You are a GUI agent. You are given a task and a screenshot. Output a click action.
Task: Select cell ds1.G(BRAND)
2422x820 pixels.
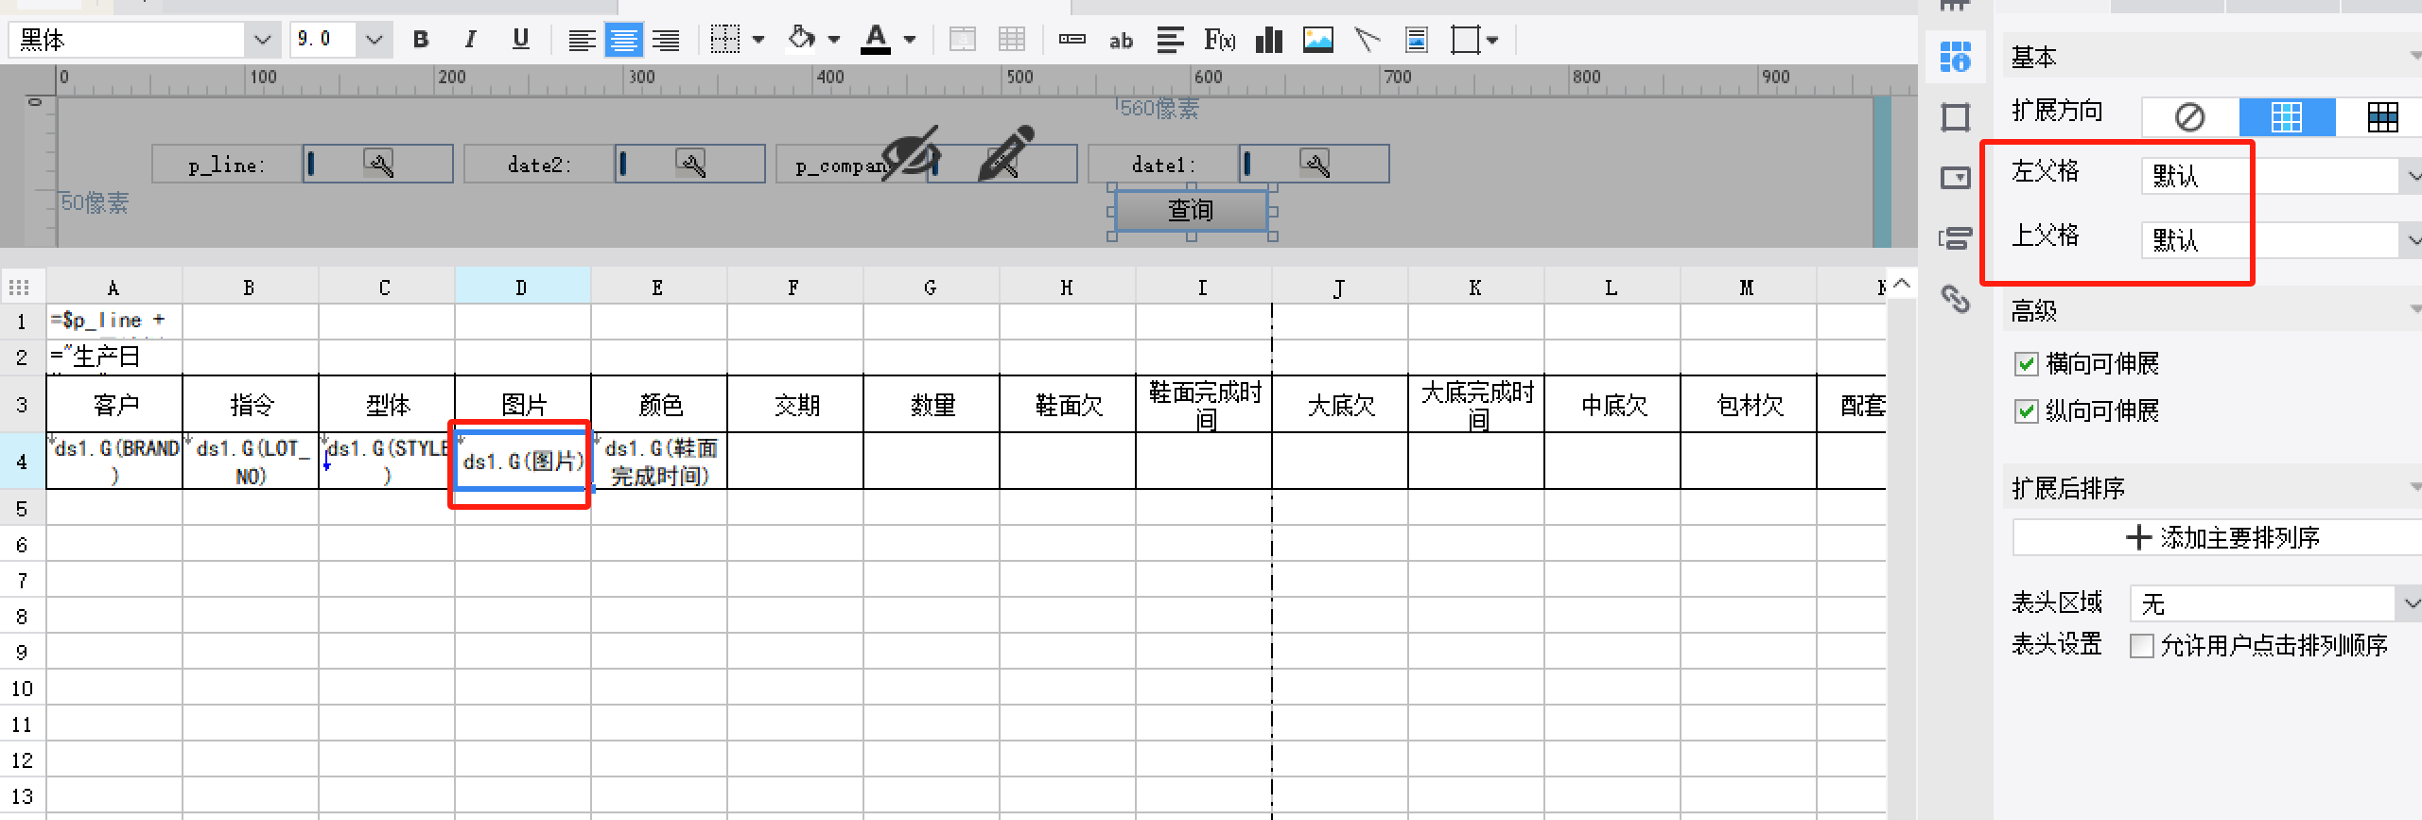coord(113,462)
